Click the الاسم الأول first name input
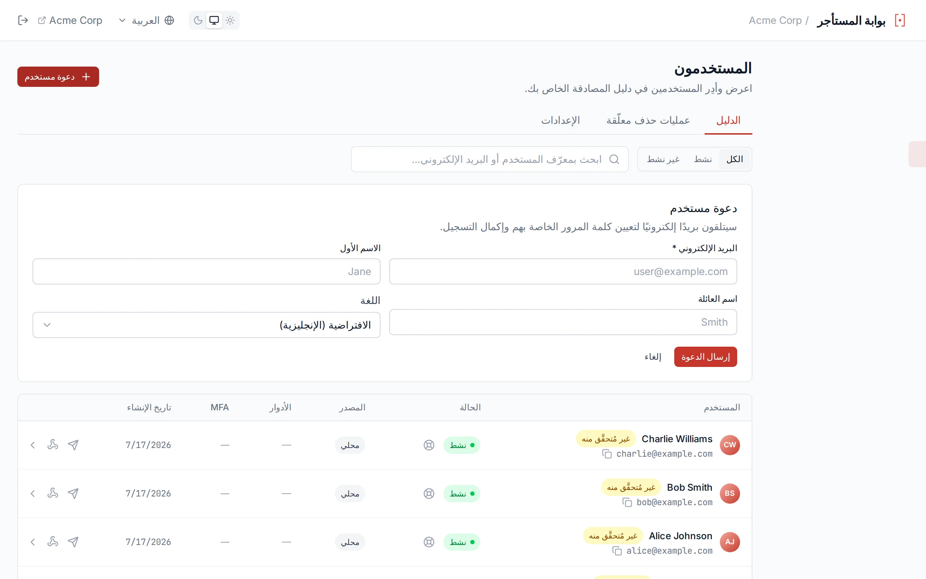 [x=206, y=271]
